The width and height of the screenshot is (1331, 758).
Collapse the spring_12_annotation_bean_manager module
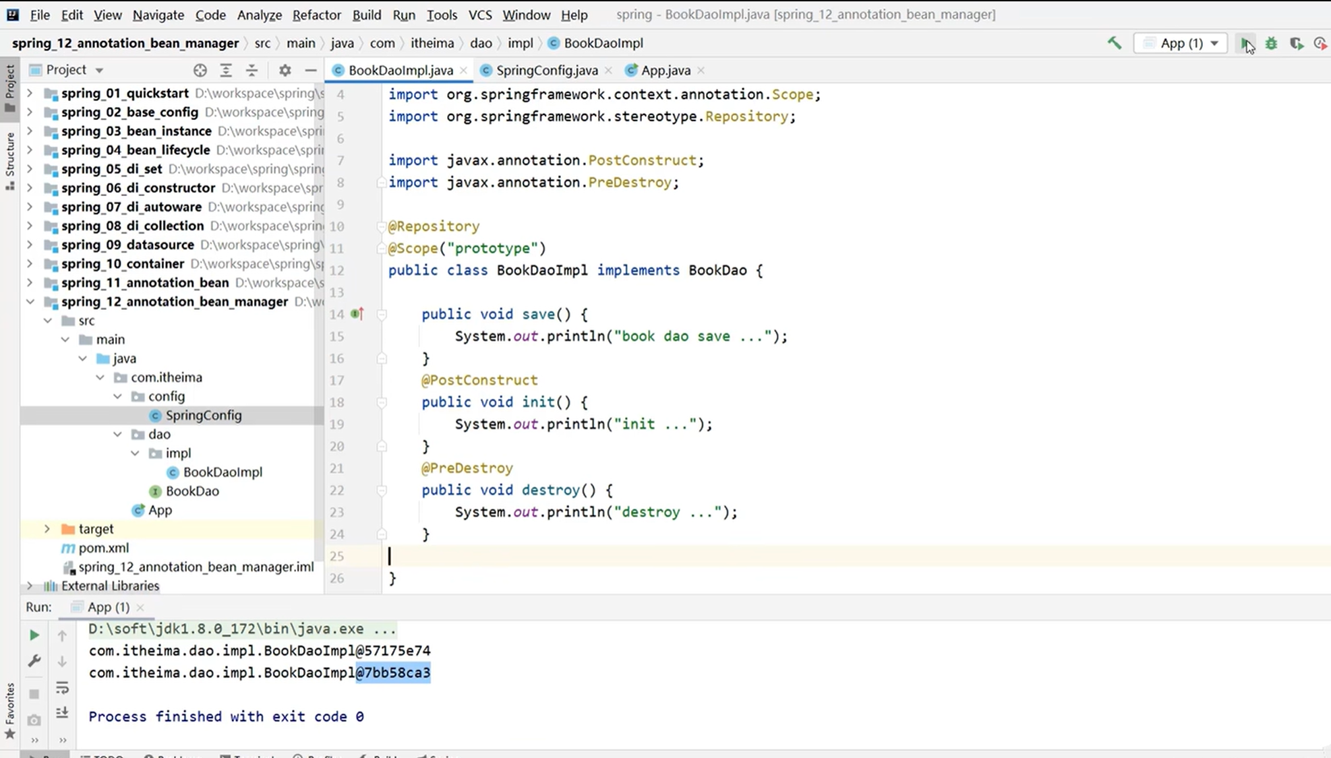click(30, 302)
